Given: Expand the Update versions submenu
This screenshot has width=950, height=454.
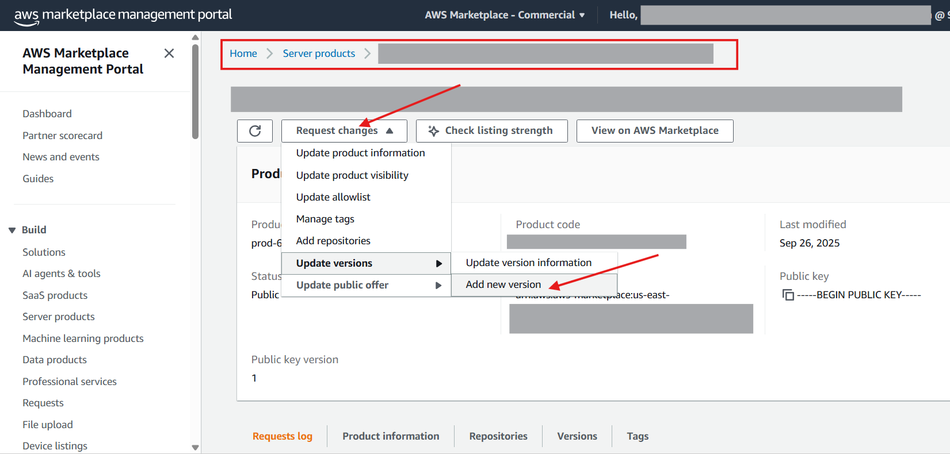Looking at the screenshot, I should click(366, 263).
